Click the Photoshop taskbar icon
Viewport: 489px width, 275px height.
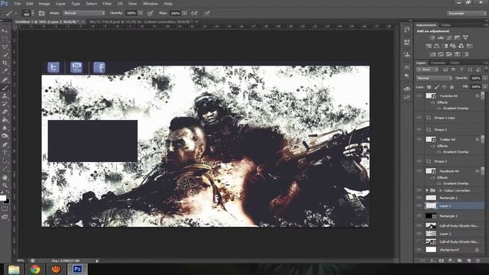[x=77, y=269]
